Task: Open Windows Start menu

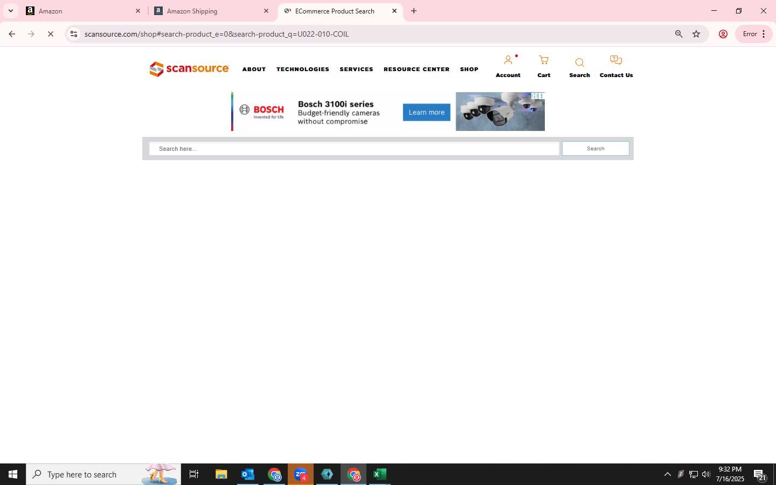Action: click(x=13, y=474)
